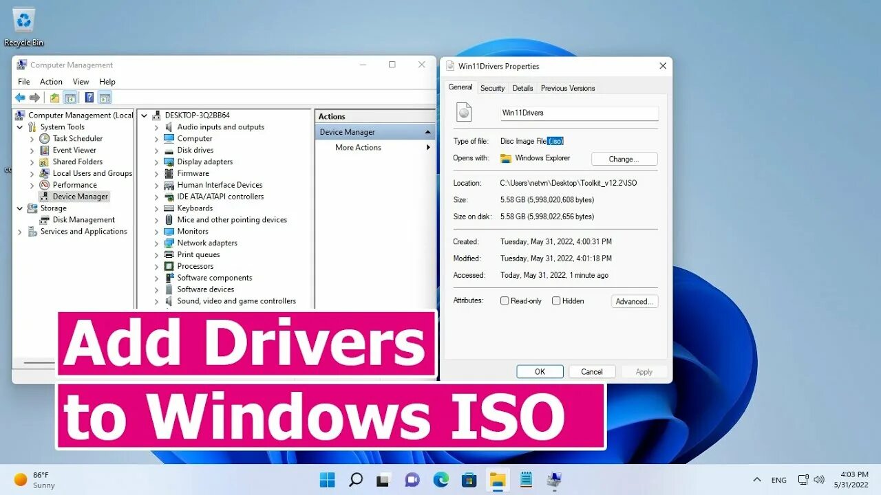Image resolution: width=881 pixels, height=495 pixels.
Task: Click OK in Win11Drivers Properties
Action: click(540, 371)
